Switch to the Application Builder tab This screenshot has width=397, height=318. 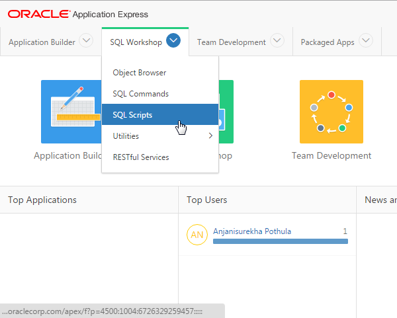click(x=42, y=42)
